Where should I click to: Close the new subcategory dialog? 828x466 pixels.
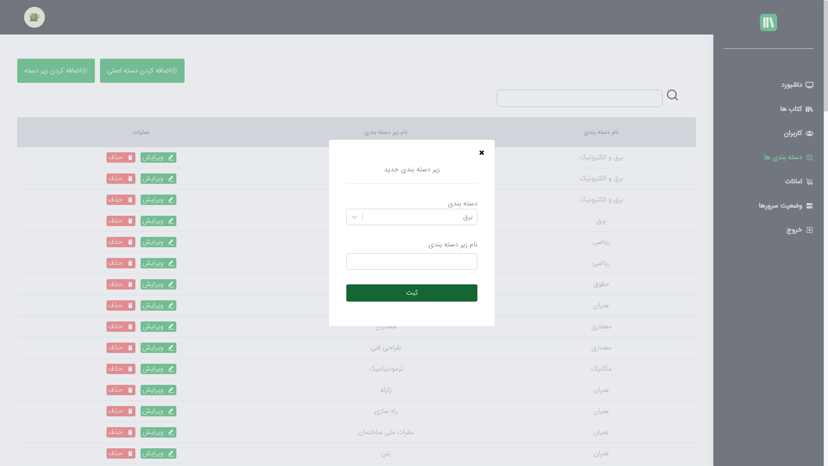tap(482, 153)
